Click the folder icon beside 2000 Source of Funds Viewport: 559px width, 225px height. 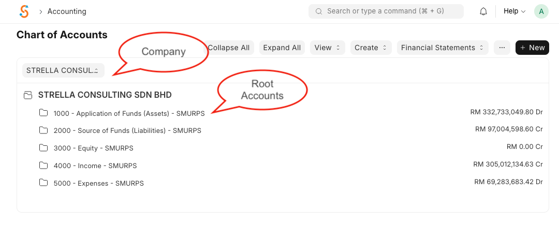coord(43,130)
